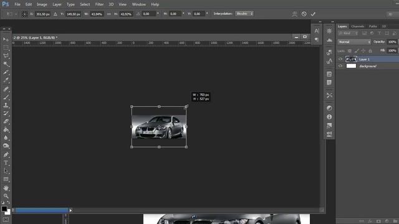Expand the left toolbar with double arrows
Viewport: 399px width, 224px height.
[x=4, y=29]
